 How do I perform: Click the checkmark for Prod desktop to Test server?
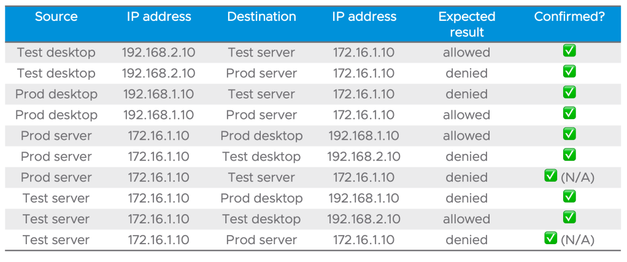pos(569,93)
